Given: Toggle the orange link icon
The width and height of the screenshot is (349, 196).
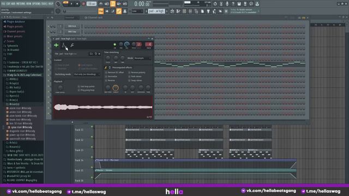Looking at the screenshot, I should tap(119, 11).
